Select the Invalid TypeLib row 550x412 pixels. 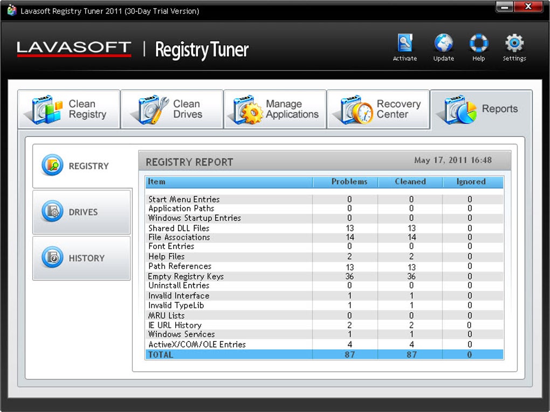click(x=325, y=305)
